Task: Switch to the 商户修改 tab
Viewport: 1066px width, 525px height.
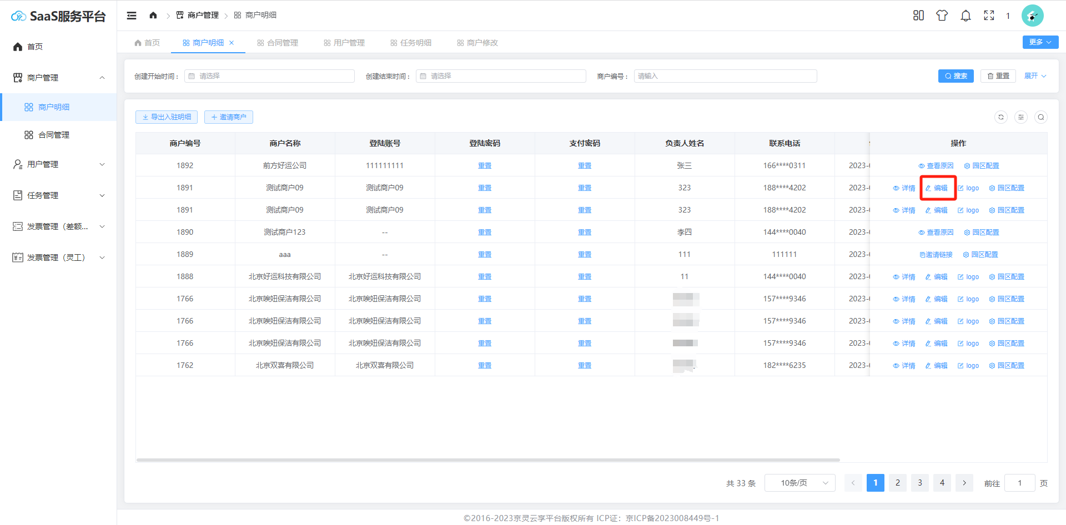Action: click(x=477, y=43)
